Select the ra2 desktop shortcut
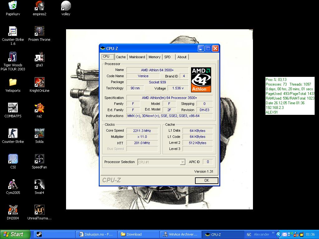Screen dimensions: 319x239 pos(39,110)
